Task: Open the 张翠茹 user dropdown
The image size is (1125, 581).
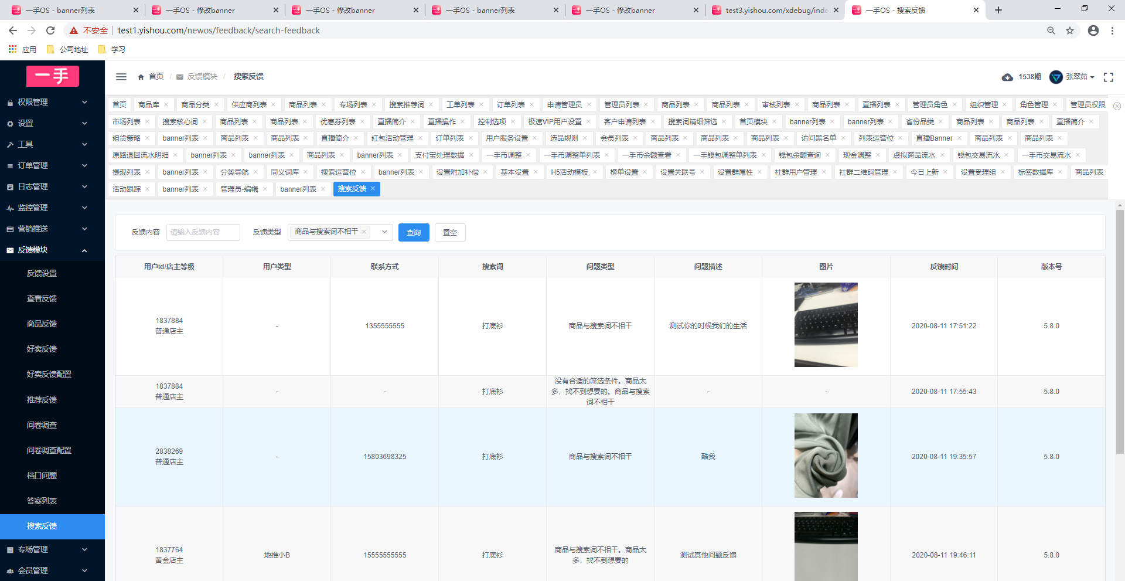Action: pyautogui.click(x=1080, y=77)
